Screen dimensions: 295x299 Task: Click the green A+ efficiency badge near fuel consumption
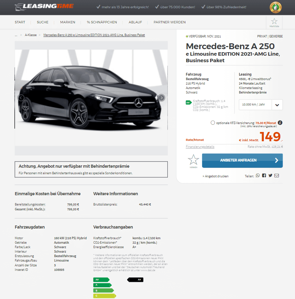[x=188, y=102]
